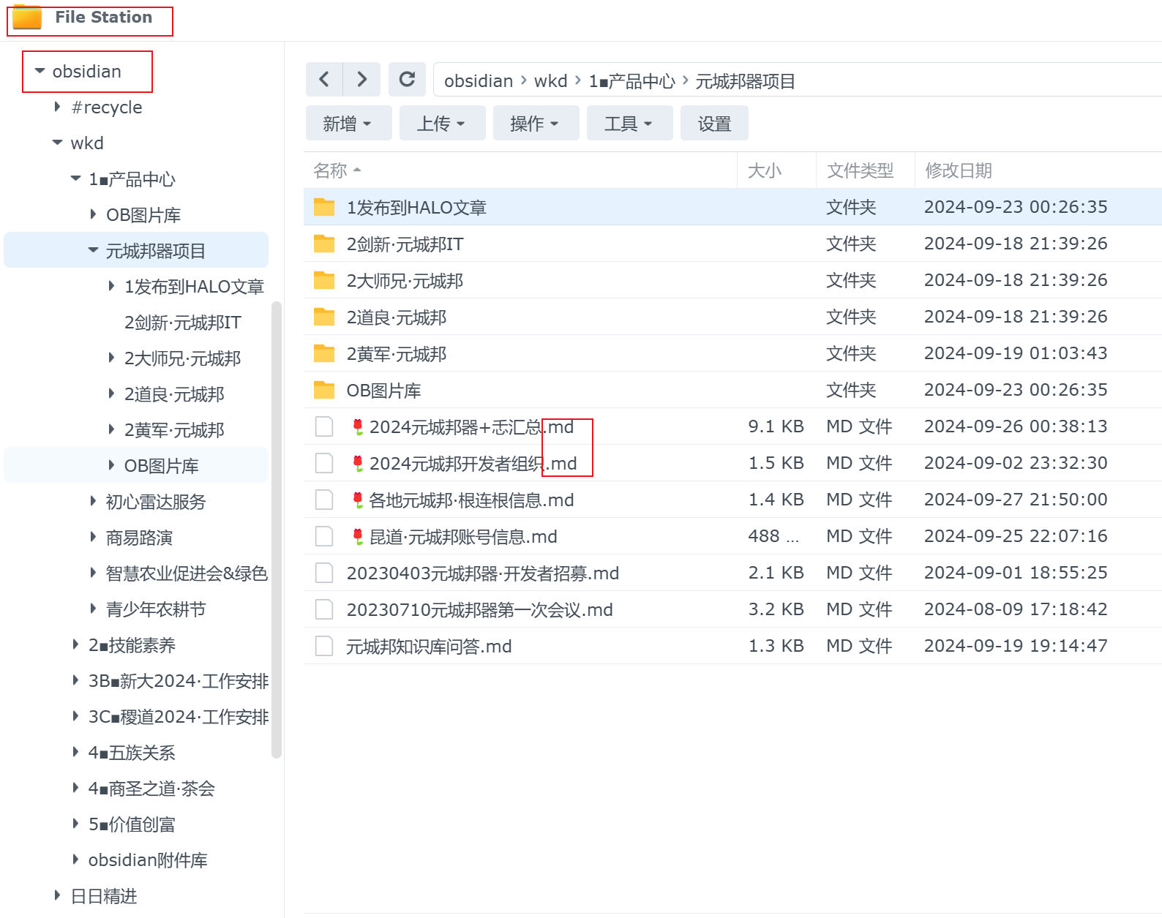Viewport: 1162px width, 918px height.
Task: Collapse the wkd tree node
Action: [58, 143]
